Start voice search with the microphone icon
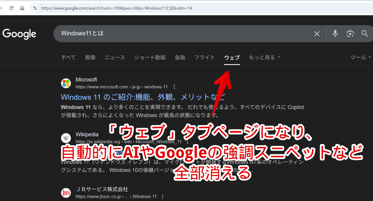The width and height of the screenshot is (373, 201). click(335, 34)
